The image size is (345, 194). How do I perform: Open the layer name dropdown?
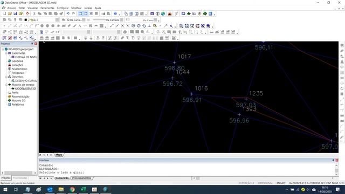pos(57,20)
